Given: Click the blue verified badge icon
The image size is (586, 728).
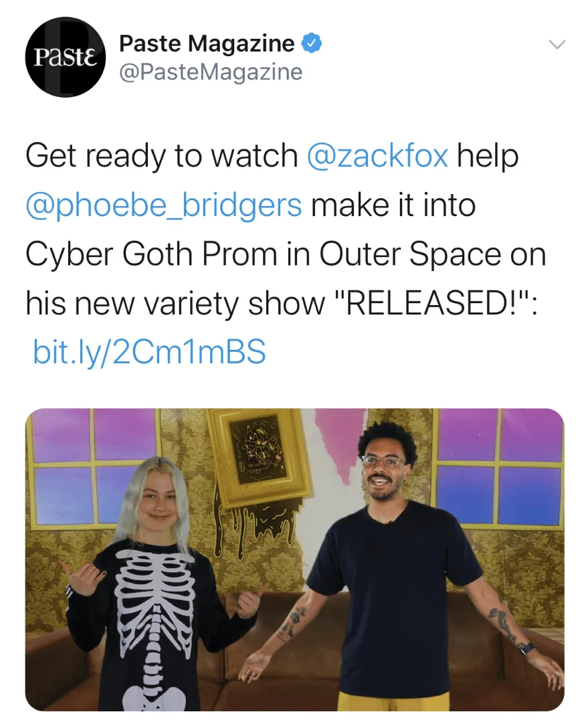Looking at the screenshot, I should [312, 43].
